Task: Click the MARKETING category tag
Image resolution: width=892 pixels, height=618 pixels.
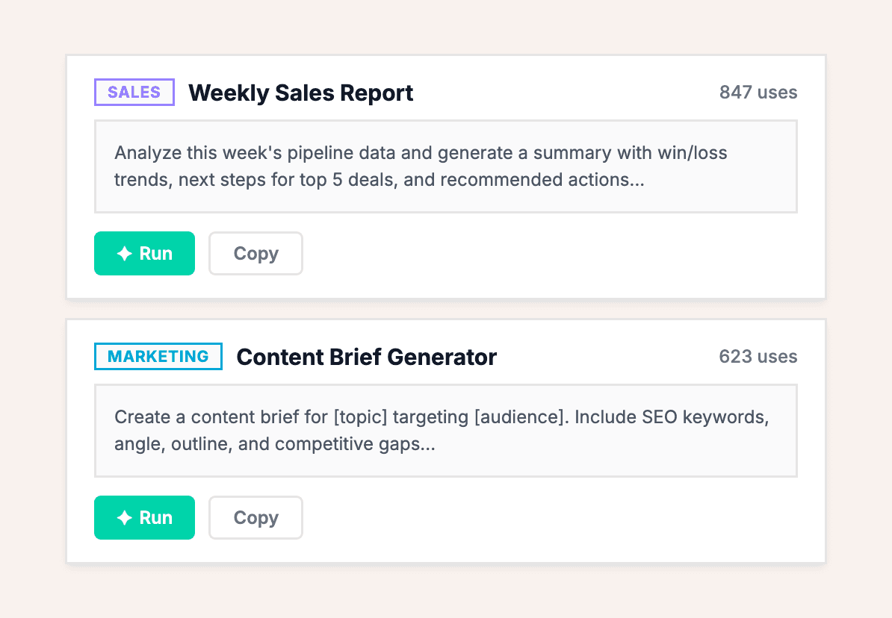Action: point(158,357)
